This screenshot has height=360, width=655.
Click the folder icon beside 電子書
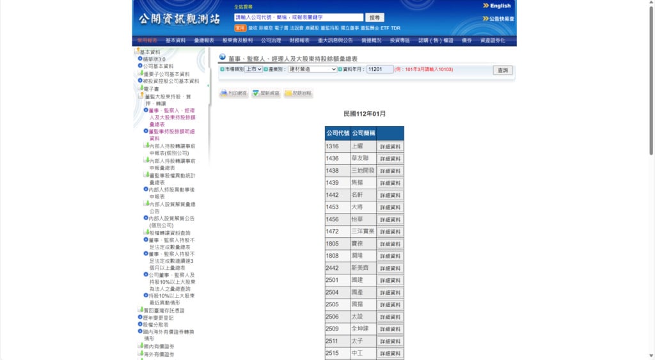tap(141, 88)
